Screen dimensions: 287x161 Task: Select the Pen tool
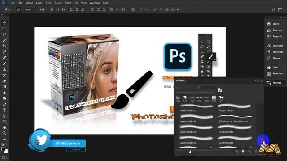click(4, 104)
